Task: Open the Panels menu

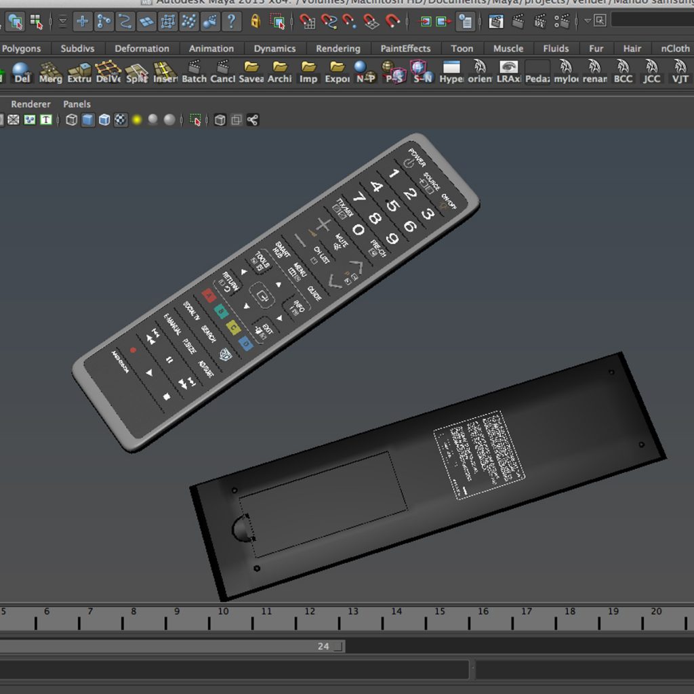Action: coord(77,104)
